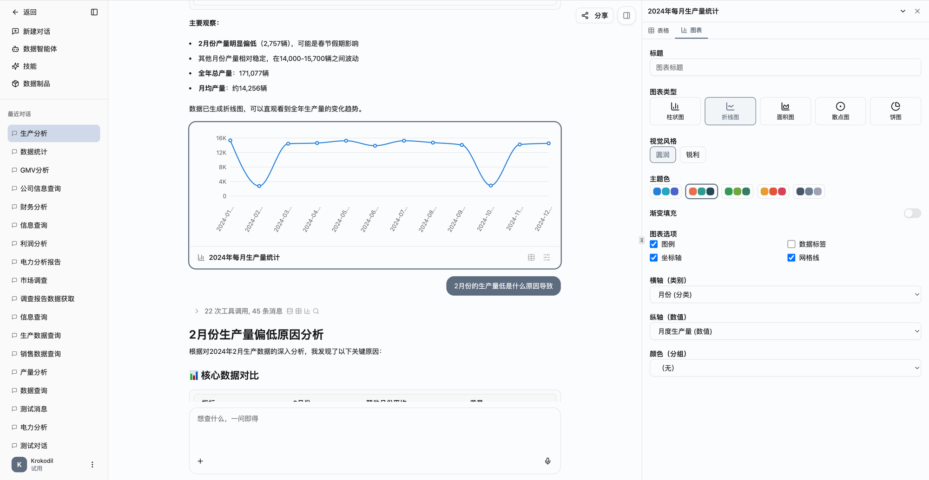Pick the green theme color swatch
The height and width of the screenshot is (480, 929).
pos(737,191)
